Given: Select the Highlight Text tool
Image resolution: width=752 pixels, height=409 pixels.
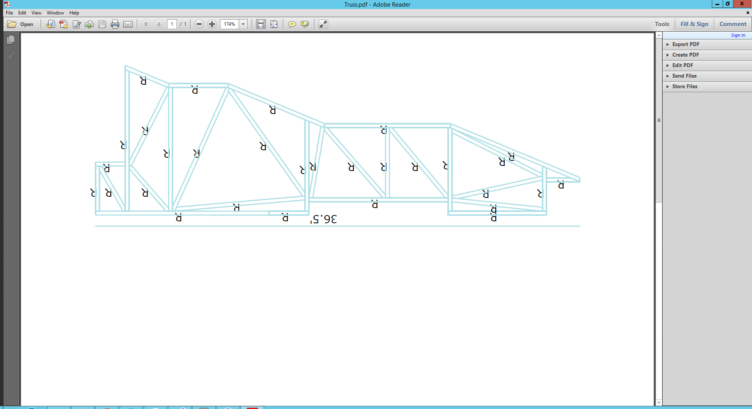Looking at the screenshot, I should tap(305, 24).
